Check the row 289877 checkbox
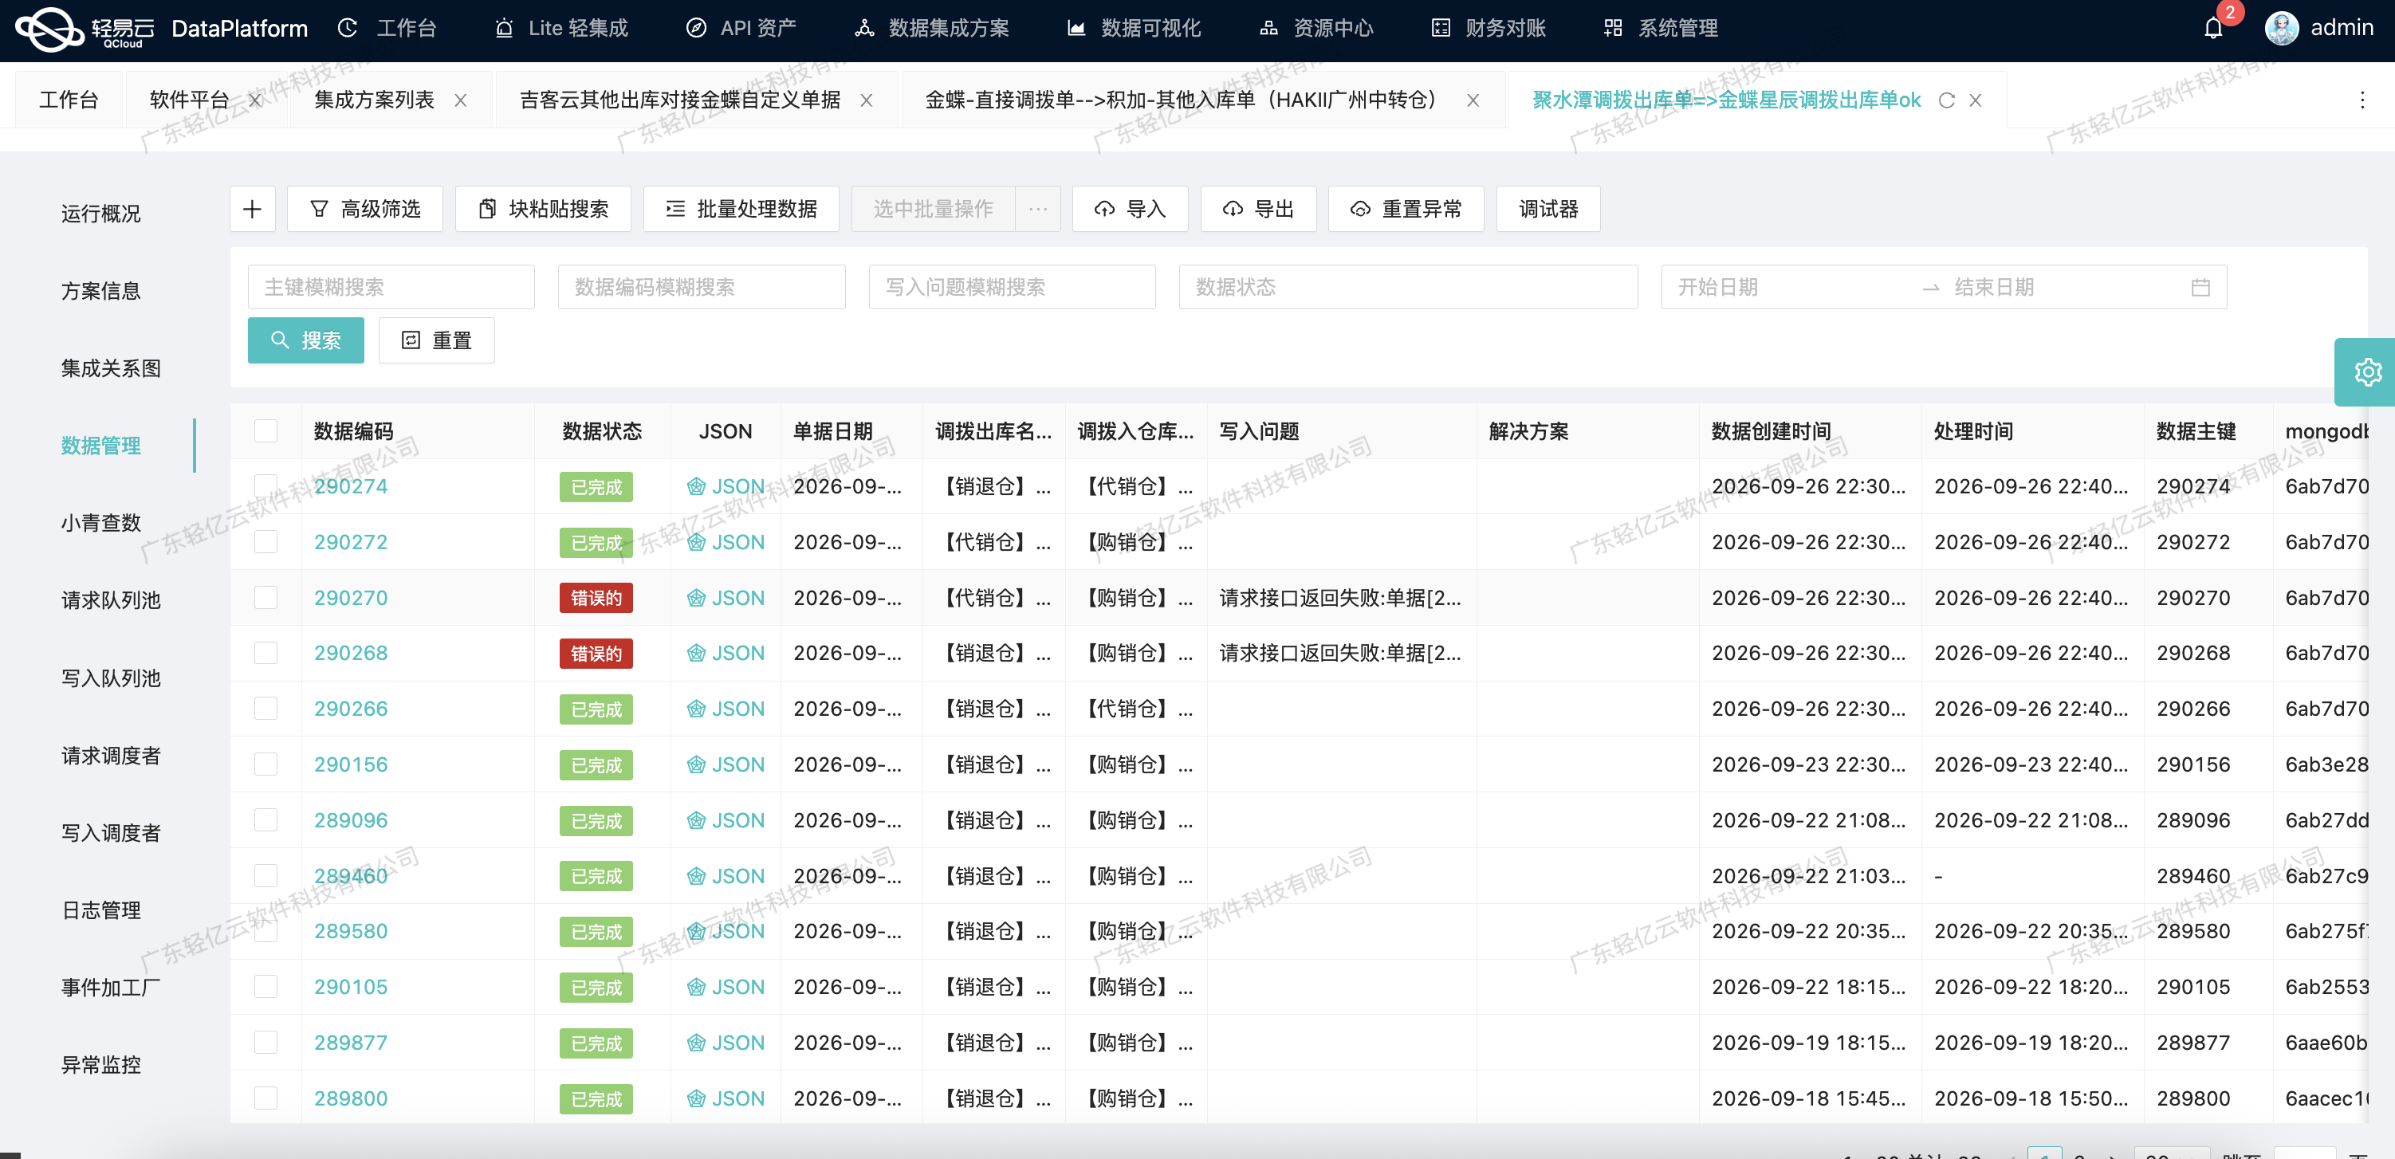Image resolution: width=2395 pixels, height=1159 pixels. (x=266, y=1043)
